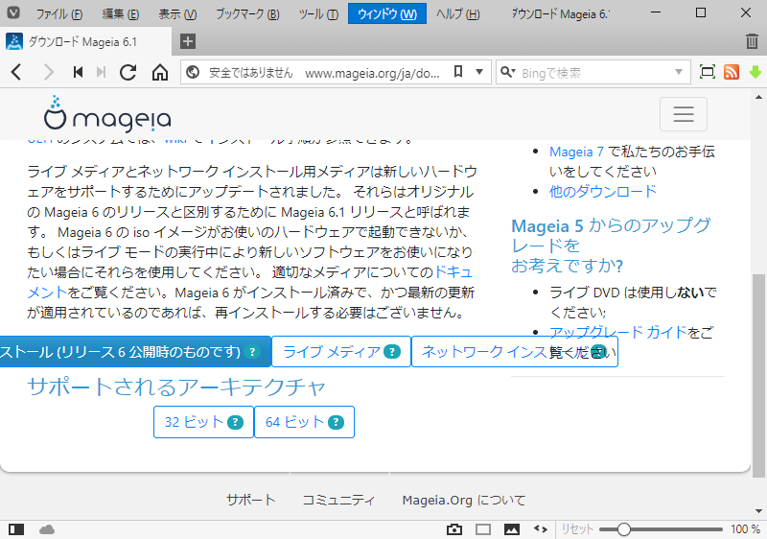Viewport: 767px width, 539px height.
Task: Click the rewind history button
Action: [x=78, y=72]
